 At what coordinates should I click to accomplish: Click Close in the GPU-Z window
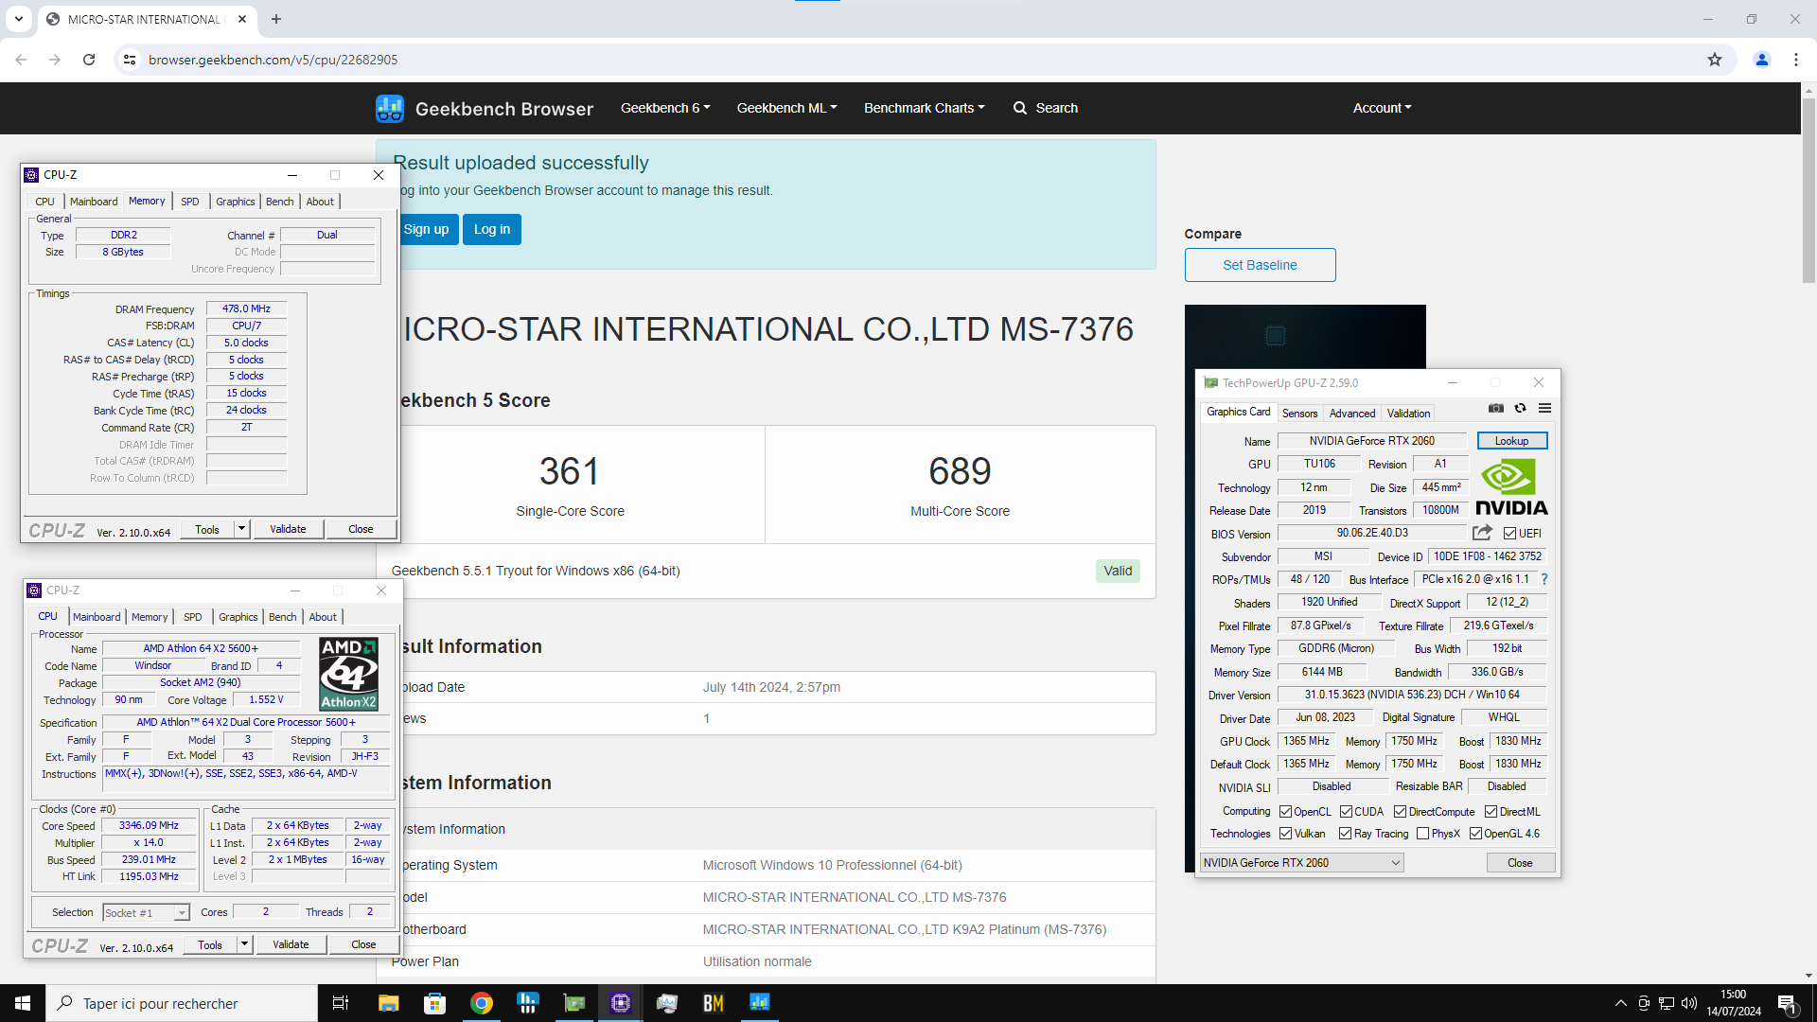tap(1520, 863)
